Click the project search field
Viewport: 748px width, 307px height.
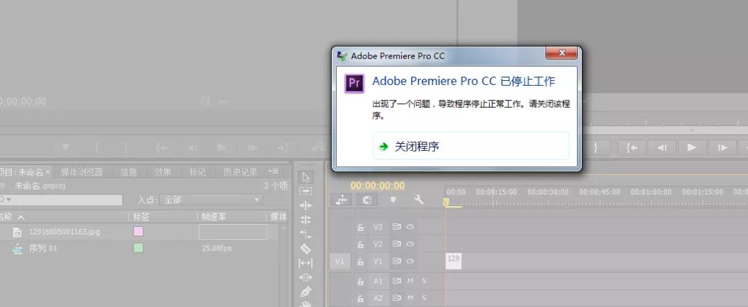(x=61, y=200)
